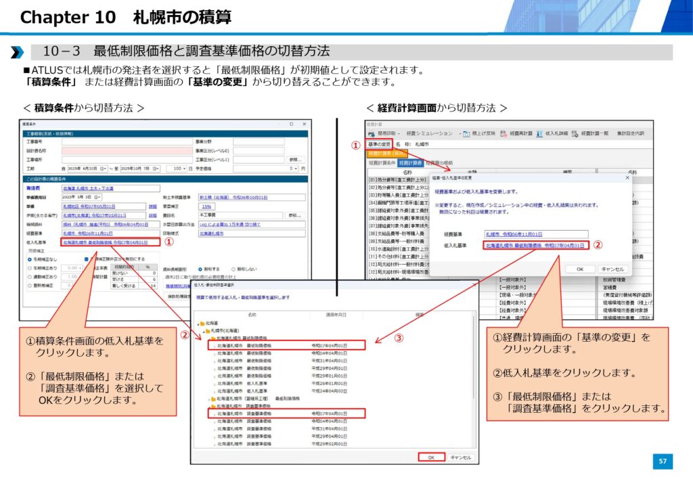Image resolution: width=693 pixels, height=490 pixels.
Task: Open 低入札詳細 from the toolbar
Action: (539, 134)
